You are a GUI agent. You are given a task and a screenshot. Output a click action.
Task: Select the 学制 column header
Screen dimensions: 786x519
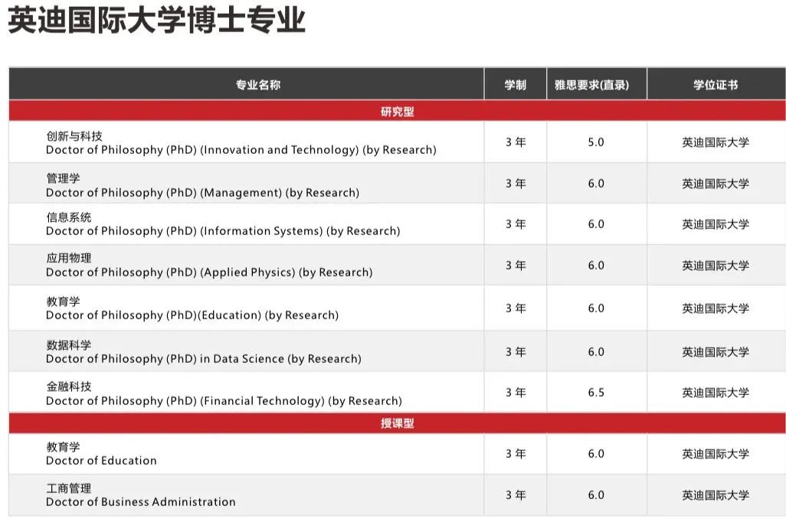pyautogui.click(x=516, y=85)
